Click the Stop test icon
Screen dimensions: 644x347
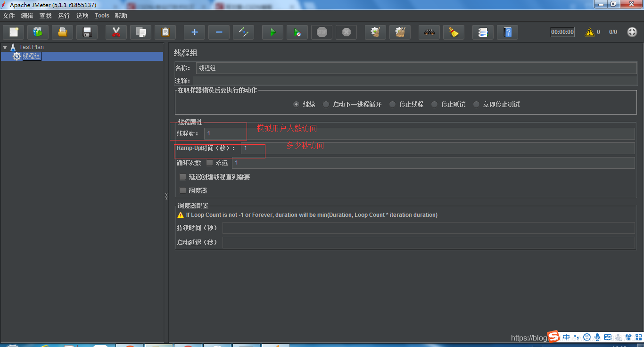click(x=322, y=32)
